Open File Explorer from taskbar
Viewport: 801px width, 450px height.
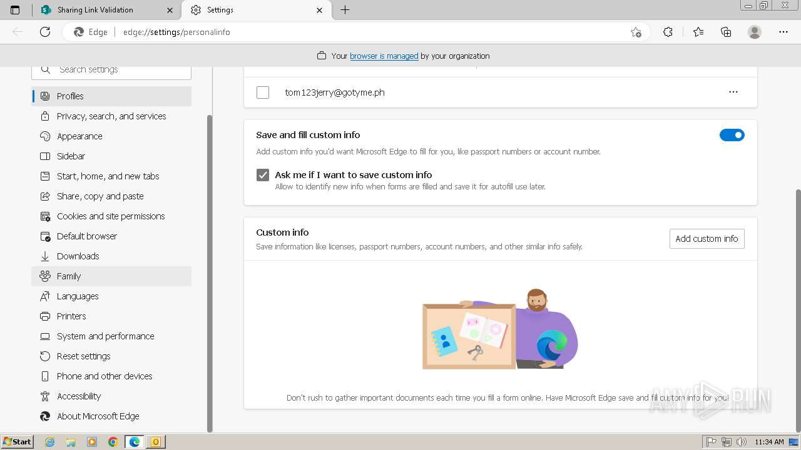(x=71, y=442)
